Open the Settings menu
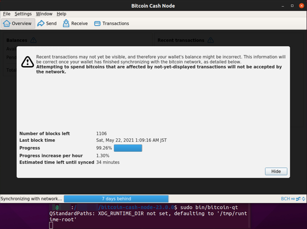 pyautogui.click(x=23, y=14)
